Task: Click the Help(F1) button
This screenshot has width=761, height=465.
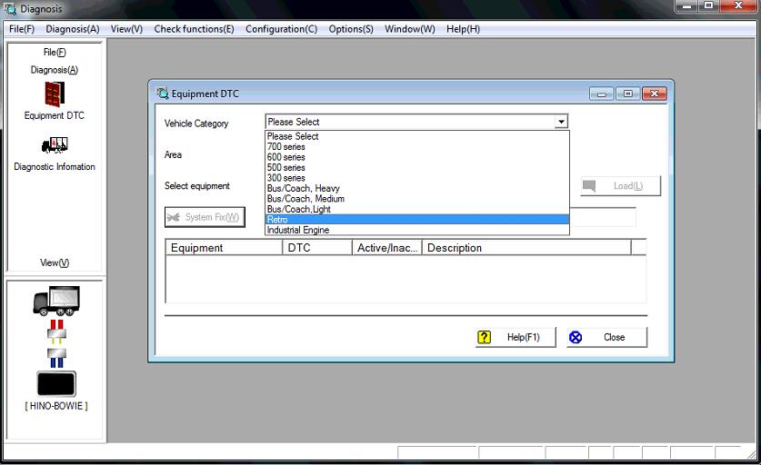Action: point(516,337)
